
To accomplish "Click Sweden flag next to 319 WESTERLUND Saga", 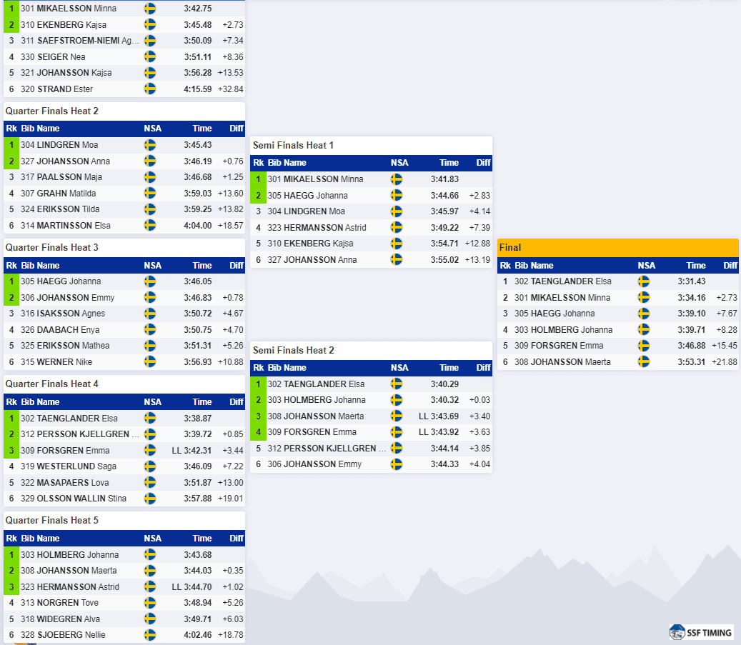I will [150, 466].
